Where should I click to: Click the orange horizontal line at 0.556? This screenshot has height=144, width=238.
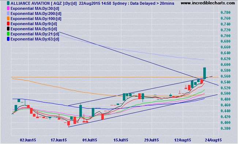[115, 77]
